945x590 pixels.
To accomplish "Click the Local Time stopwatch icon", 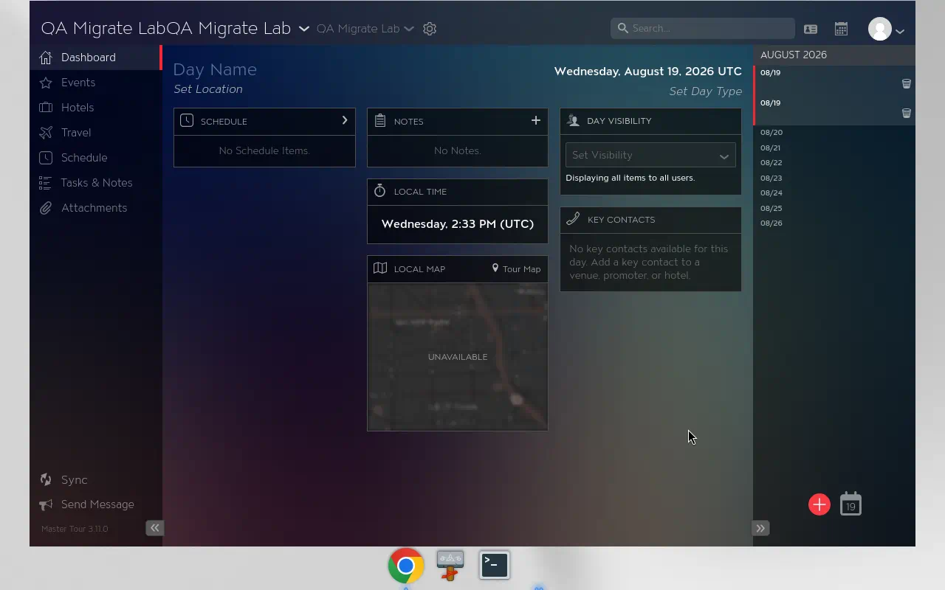I will 379,191.
